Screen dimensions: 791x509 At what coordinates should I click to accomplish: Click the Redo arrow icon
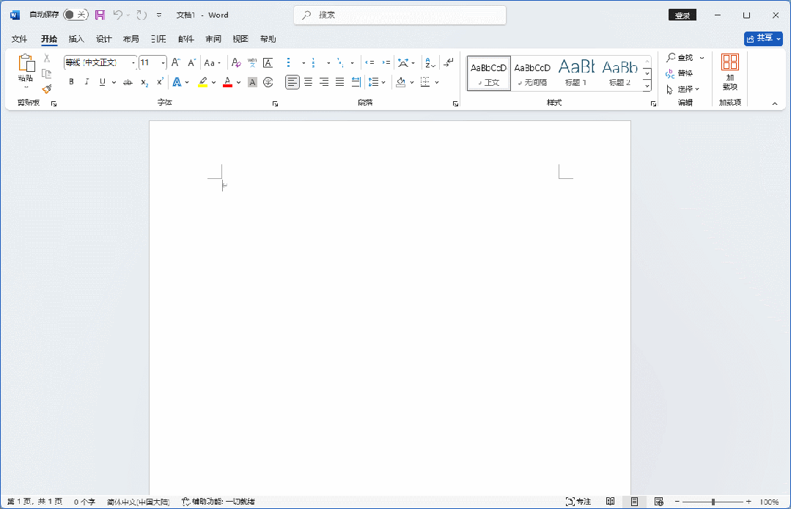(141, 15)
